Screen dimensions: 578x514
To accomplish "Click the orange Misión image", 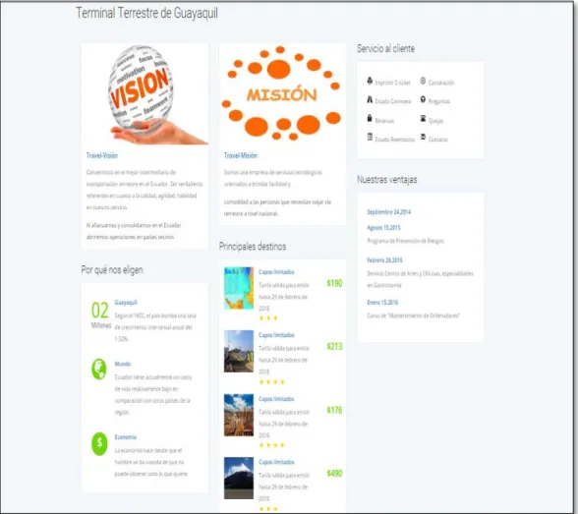I will 282,94.
